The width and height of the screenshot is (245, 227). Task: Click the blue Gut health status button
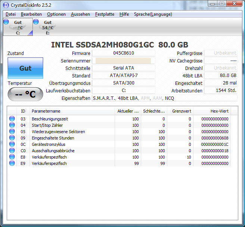[x=25, y=68]
